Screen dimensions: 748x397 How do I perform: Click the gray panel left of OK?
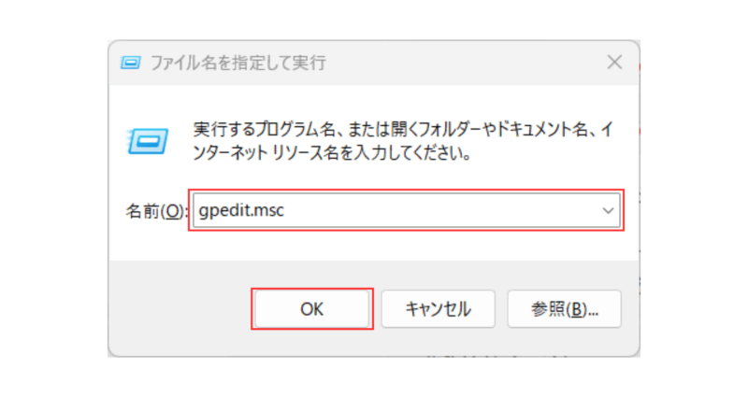click(x=181, y=309)
